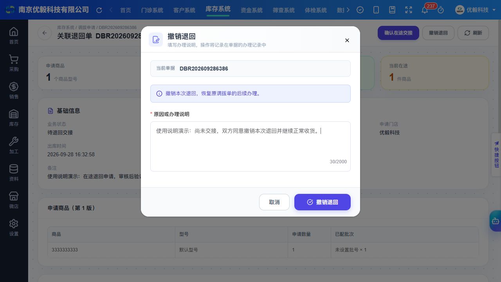Open the 快捷按钮 side panel tab
Viewport: 501px width, 282px height.
pos(496,155)
